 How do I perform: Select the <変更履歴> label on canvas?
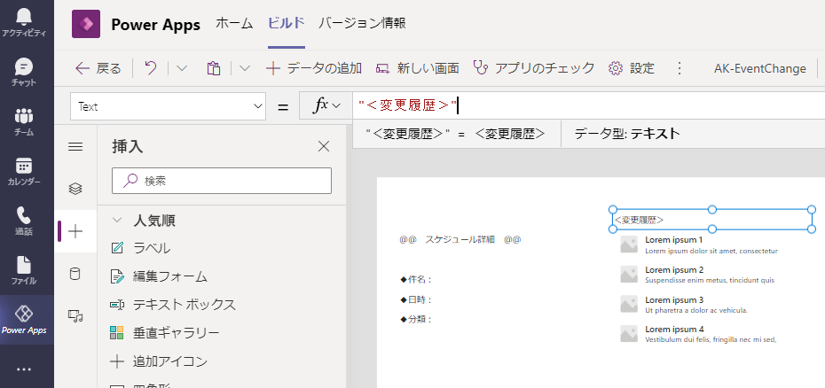tap(711, 219)
